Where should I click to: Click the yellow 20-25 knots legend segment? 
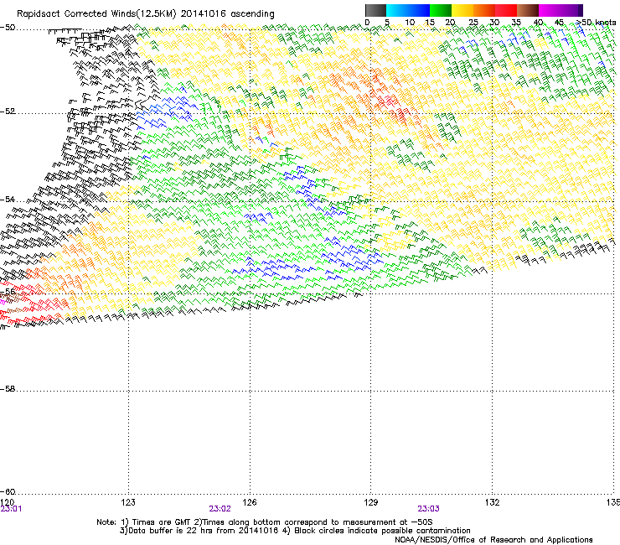pyautogui.click(x=462, y=10)
